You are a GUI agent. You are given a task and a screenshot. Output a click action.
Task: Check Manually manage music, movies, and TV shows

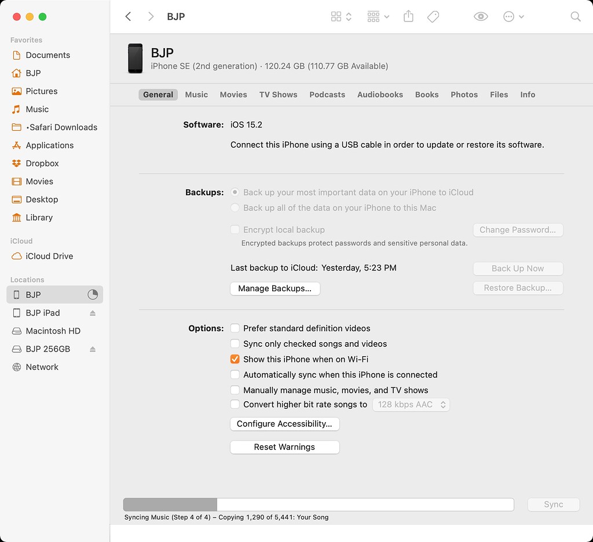(235, 390)
